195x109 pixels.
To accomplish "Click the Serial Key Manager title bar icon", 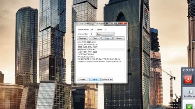I will click(76, 24).
